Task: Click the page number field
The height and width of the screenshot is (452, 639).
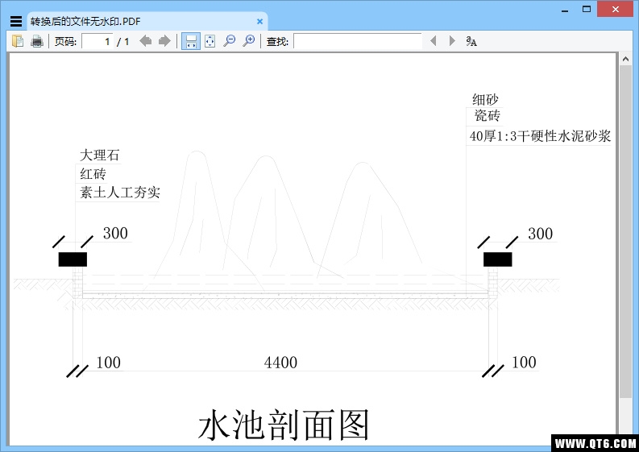Action: (x=98, y=41)
